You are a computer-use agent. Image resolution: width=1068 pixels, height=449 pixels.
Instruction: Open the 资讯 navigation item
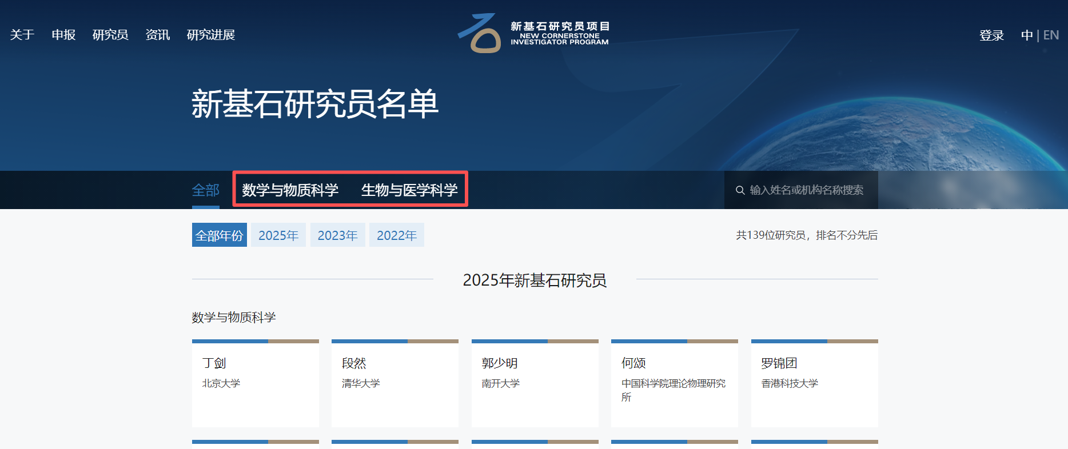pos(157,35)
